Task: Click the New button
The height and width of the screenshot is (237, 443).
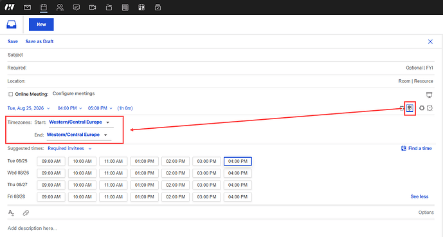Action: coord(41,24)
